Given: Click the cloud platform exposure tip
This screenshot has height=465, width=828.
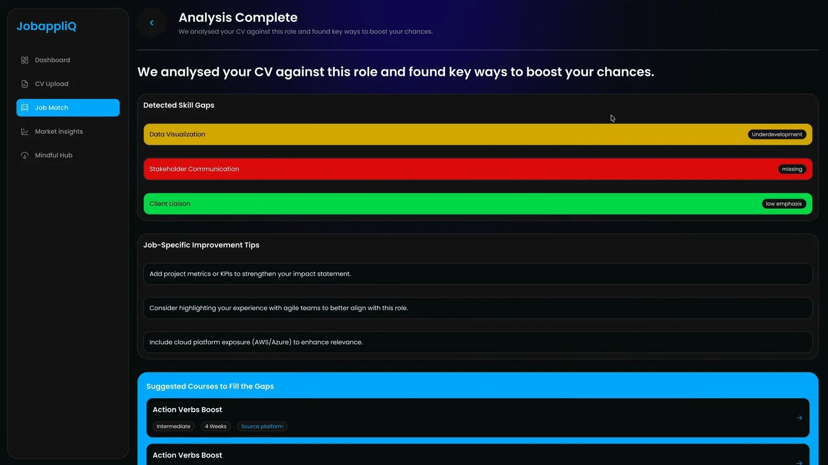Looking at the screenshot, I should [x=478, y=342].
